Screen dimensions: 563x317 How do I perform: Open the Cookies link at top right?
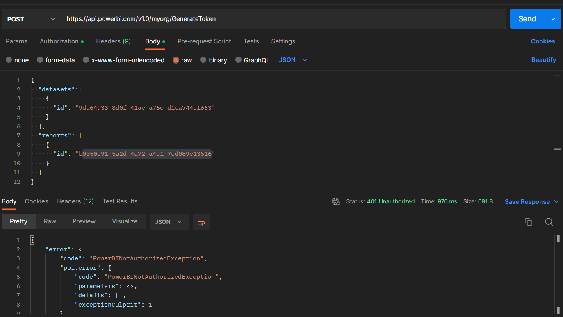[x=543, y=41]
